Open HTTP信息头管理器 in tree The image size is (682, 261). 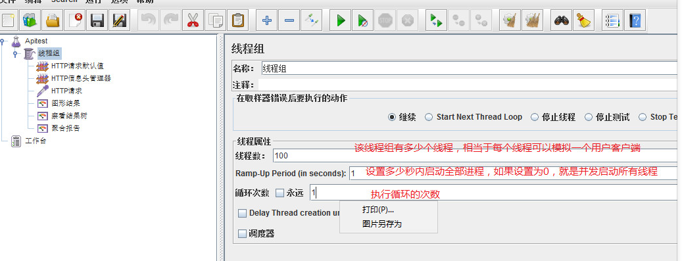click(81, 78)
